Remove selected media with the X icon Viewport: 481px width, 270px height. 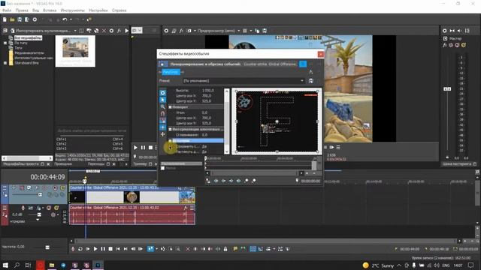[104, 31]
